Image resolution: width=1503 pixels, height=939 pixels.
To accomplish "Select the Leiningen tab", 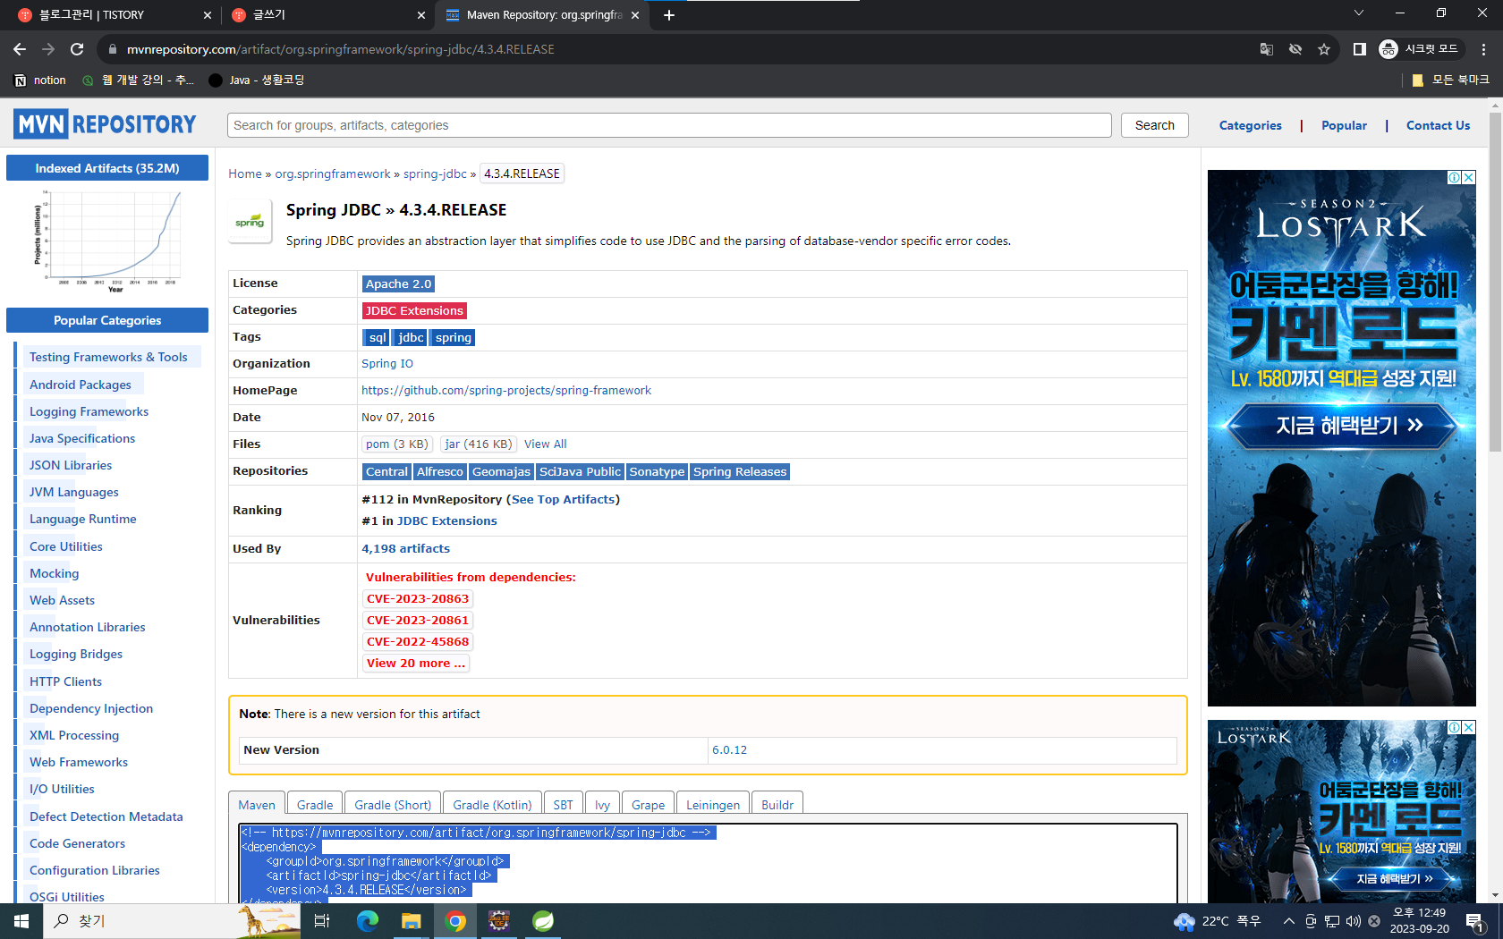I will (x=713, y=805).
